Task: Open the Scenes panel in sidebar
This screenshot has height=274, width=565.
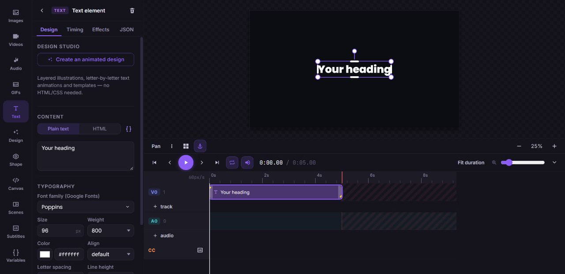Action: [x=16, y=207]
